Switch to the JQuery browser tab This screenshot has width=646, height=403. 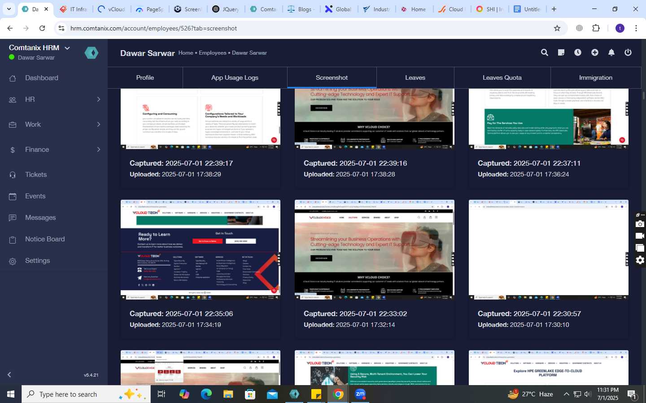[227, 9]
